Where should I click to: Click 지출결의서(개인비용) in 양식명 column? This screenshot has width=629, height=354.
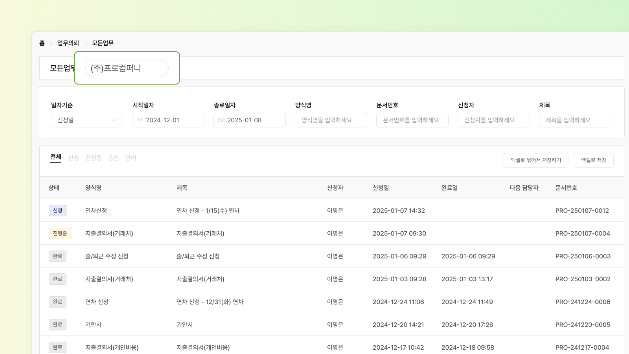[x=112, y=347]
